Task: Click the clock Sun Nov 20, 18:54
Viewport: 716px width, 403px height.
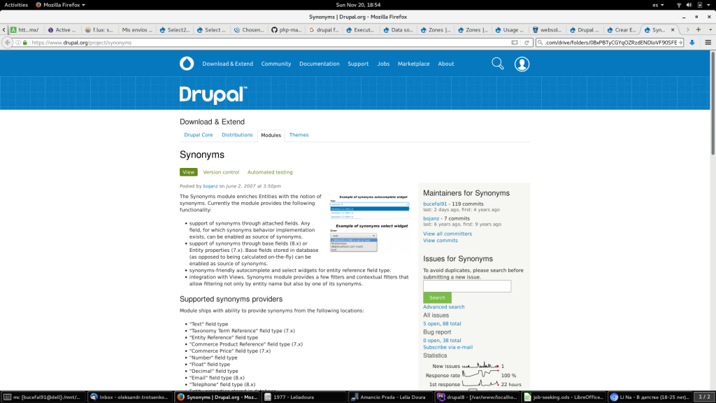Action: (x=358, y=5)
